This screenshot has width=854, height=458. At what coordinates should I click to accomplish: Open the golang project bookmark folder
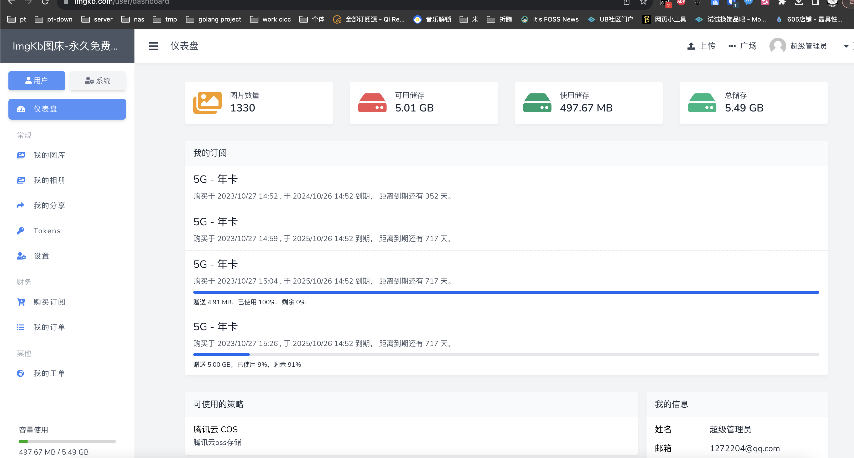[x=213, y=19]
